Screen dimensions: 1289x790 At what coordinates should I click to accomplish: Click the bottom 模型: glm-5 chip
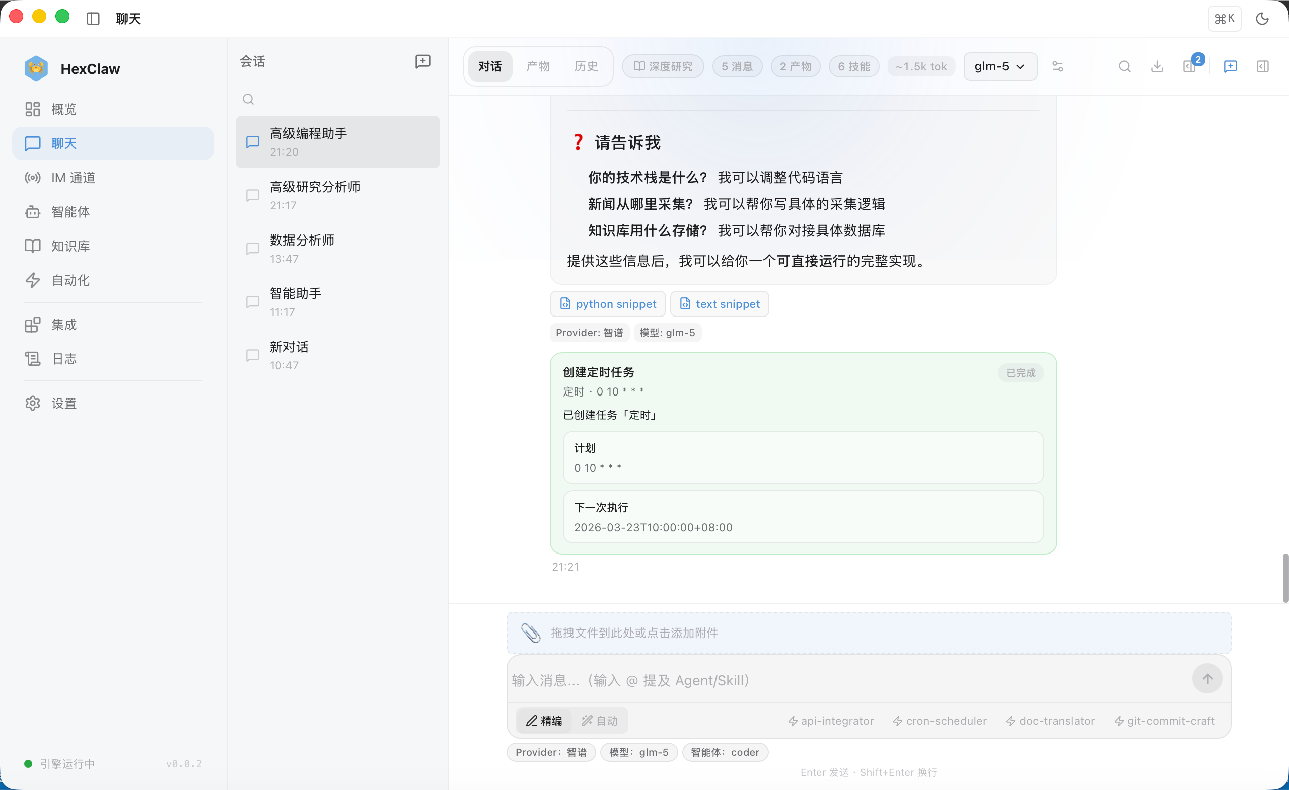click(639, 752)
